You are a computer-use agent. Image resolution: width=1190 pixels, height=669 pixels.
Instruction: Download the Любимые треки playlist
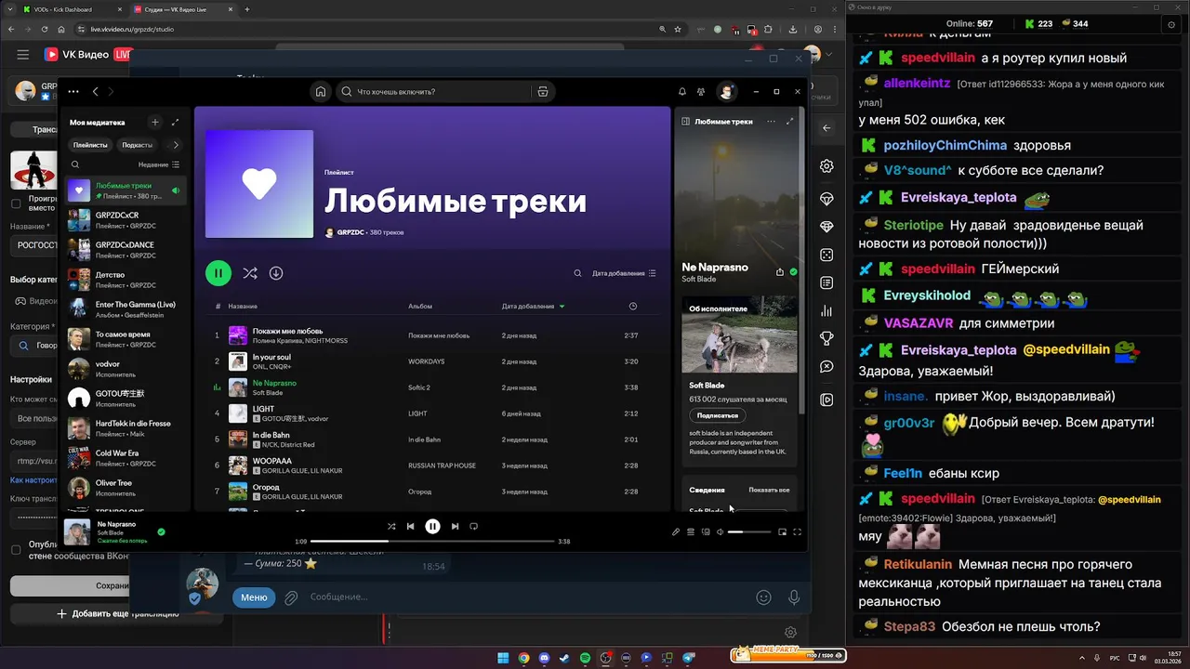click(x=276, y=273)
